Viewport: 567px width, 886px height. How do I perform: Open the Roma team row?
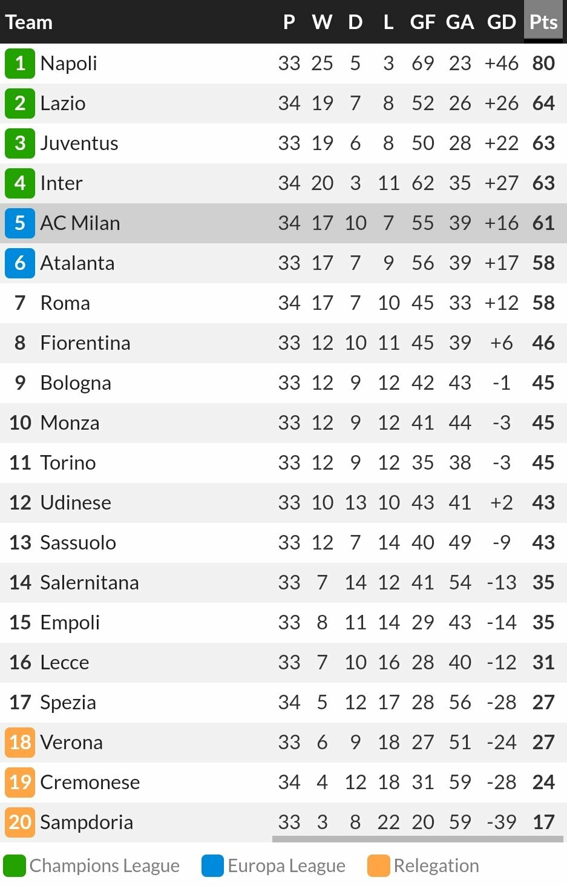(283, 303)
